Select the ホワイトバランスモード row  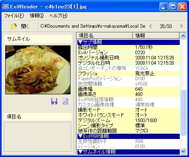129,115
